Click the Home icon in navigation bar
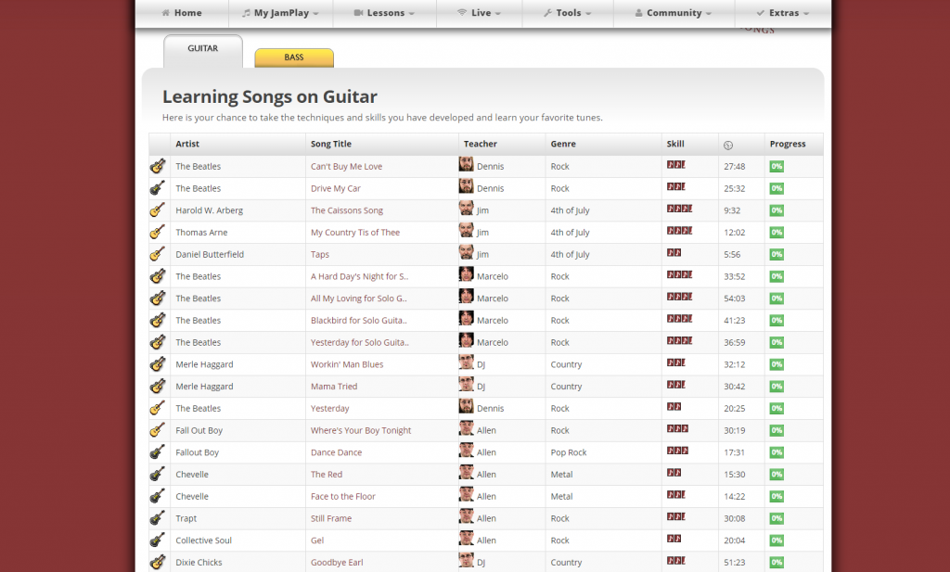 pos(165,13)
